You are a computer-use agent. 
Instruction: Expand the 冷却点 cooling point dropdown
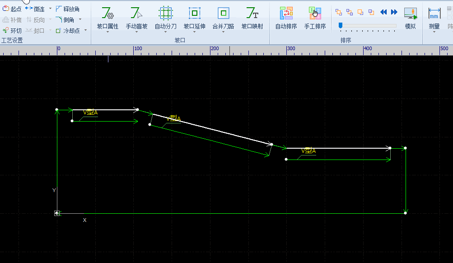pos(85,31)
